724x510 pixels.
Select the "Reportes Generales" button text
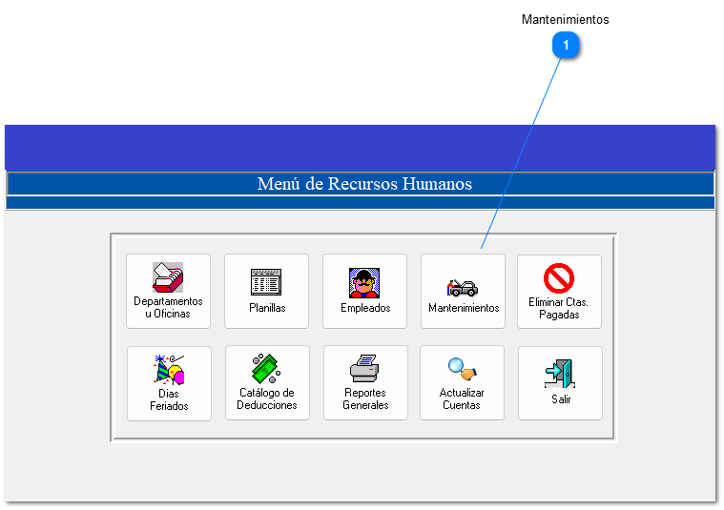tap(365, 398)
